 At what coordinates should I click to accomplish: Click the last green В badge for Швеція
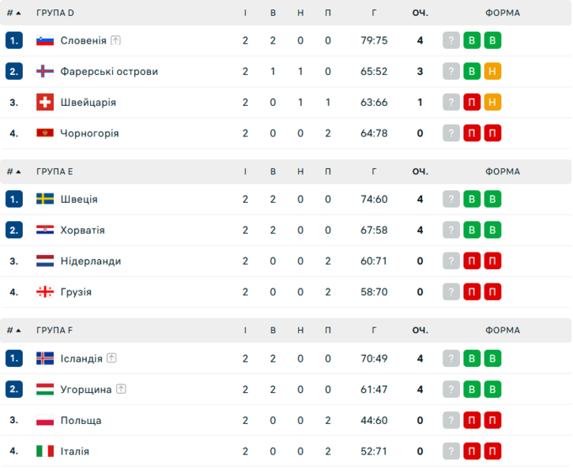(x=493, y=199)
